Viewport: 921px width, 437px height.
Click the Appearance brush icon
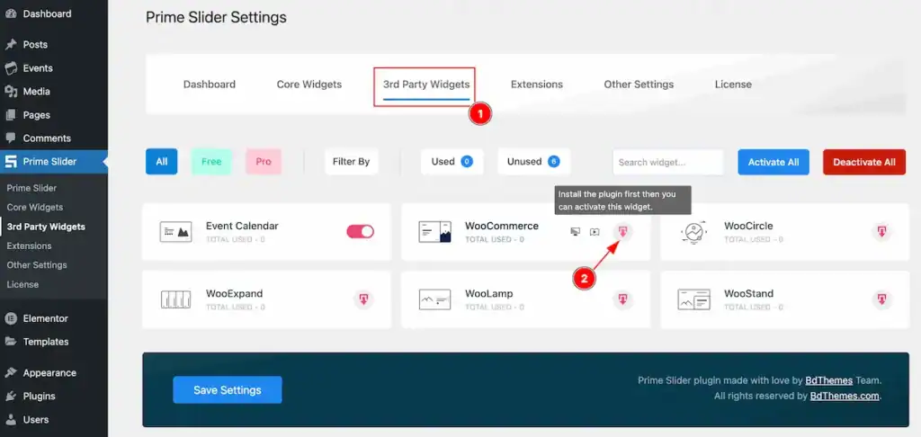(11, 373)
